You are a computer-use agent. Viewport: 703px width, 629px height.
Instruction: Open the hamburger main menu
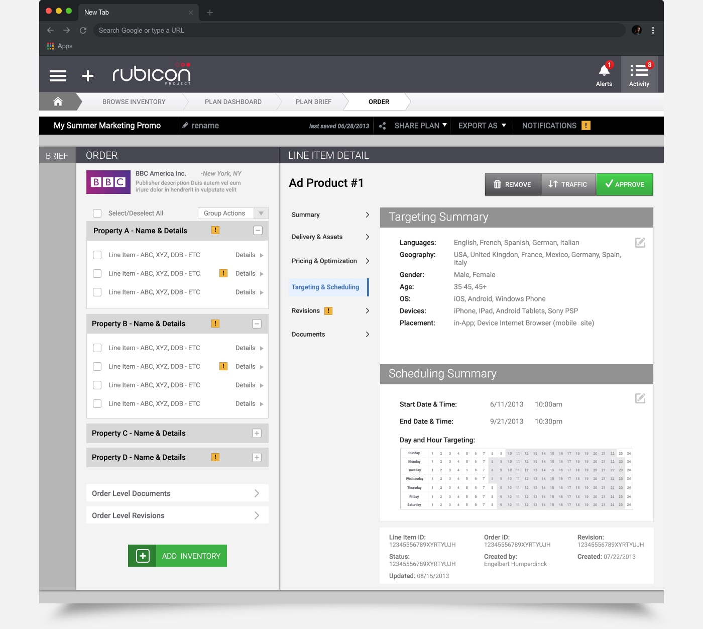click(x=58, y=75)
